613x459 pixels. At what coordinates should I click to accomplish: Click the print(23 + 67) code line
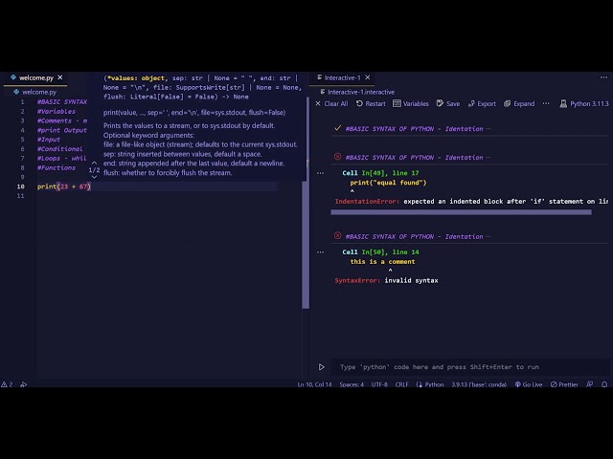click(64, 186)
